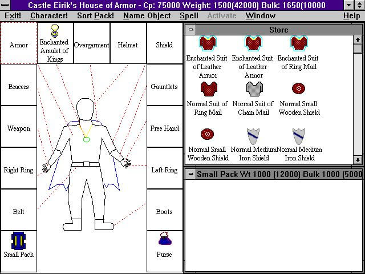The width and height of the screenshot is (365, 274).
Task: Open the Small Pack window control menu
Action: tap(190, 174)
